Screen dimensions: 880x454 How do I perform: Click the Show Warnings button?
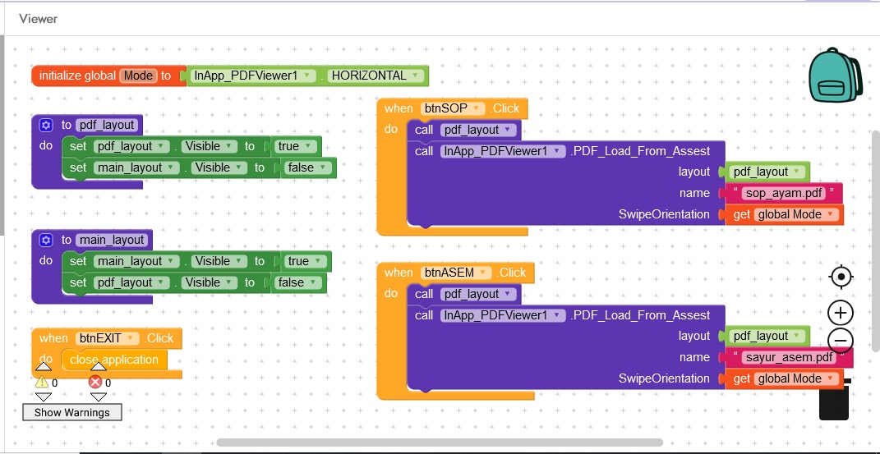pos(71,412)
